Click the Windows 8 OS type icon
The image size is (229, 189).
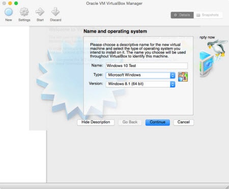click(x=183, y=77)
